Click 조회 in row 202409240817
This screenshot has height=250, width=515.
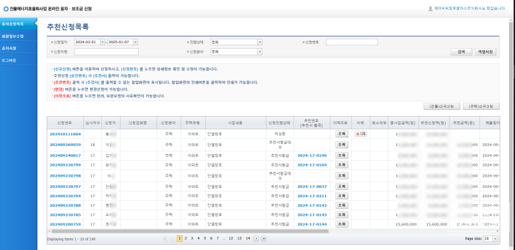point(341,155)
